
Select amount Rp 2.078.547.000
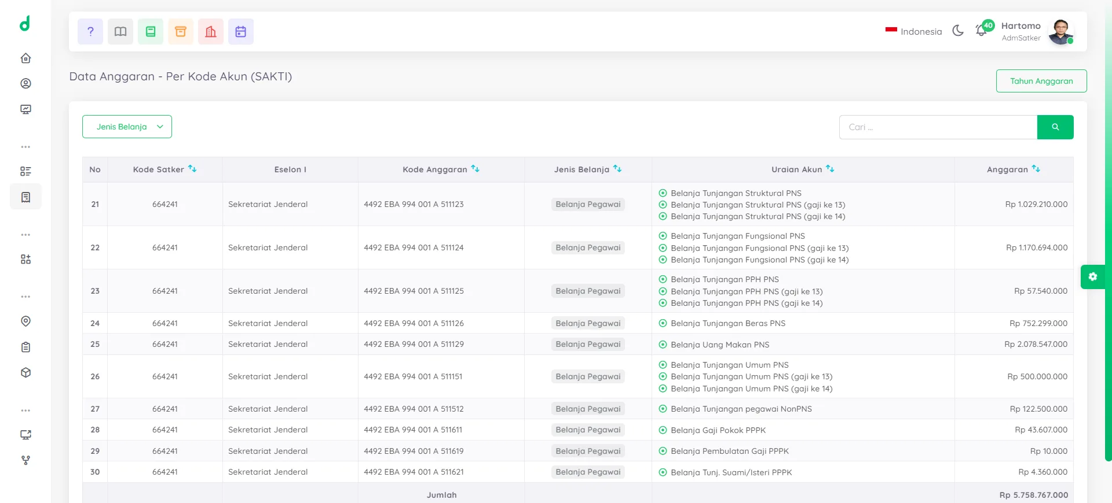pyautogui.click(x=1036, y=344)
